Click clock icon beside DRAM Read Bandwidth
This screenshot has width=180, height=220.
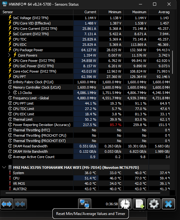[x=10, y=146]
